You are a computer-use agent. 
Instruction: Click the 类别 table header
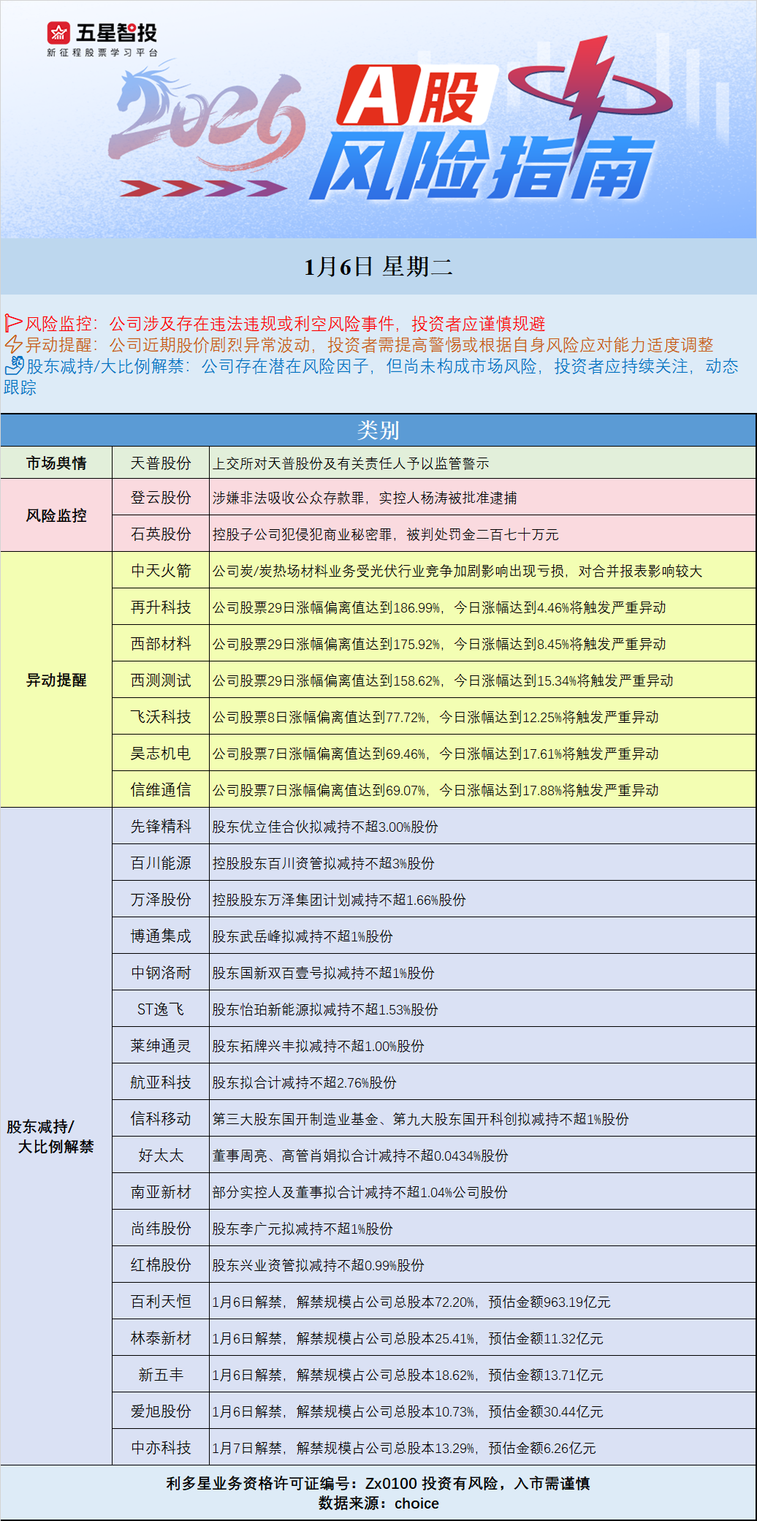tap(378, 430)
